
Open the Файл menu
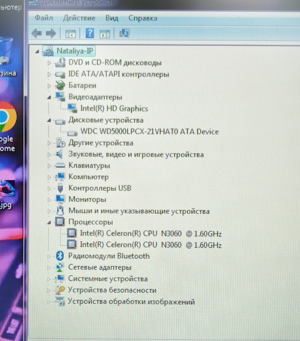(44, 18)
